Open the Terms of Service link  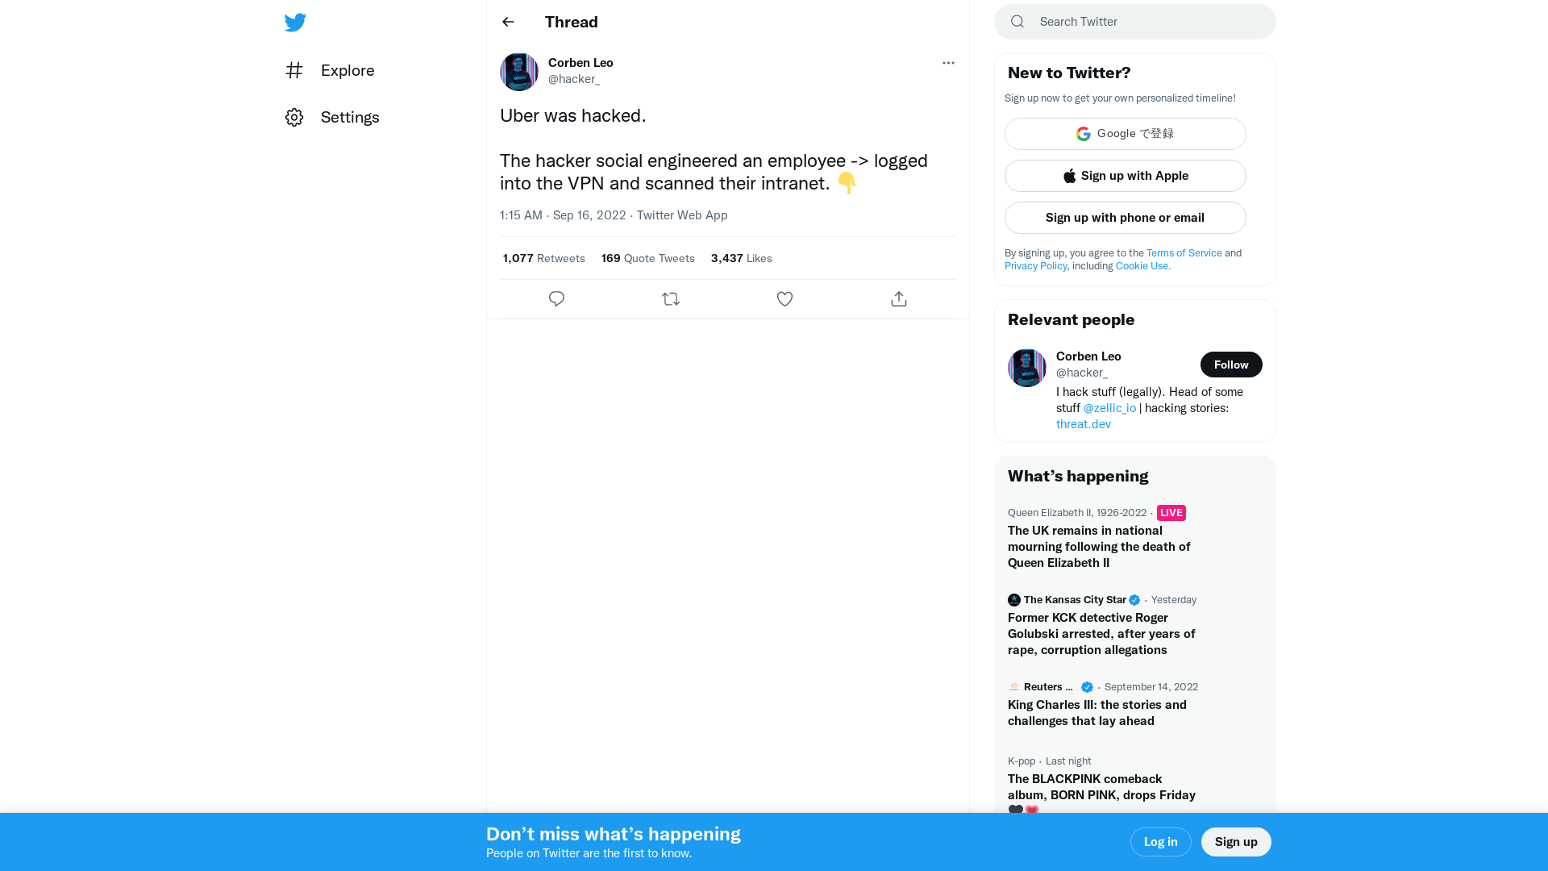pyautogui.click(x=1184, y=252)
